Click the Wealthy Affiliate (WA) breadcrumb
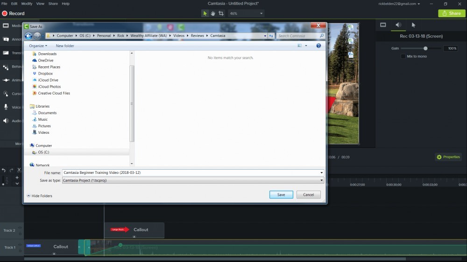The width and height of the screenshot is (467, 262). (x=149, y=36)
